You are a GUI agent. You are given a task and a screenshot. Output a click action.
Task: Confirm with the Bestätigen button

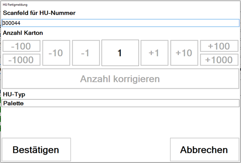point(36,149)
